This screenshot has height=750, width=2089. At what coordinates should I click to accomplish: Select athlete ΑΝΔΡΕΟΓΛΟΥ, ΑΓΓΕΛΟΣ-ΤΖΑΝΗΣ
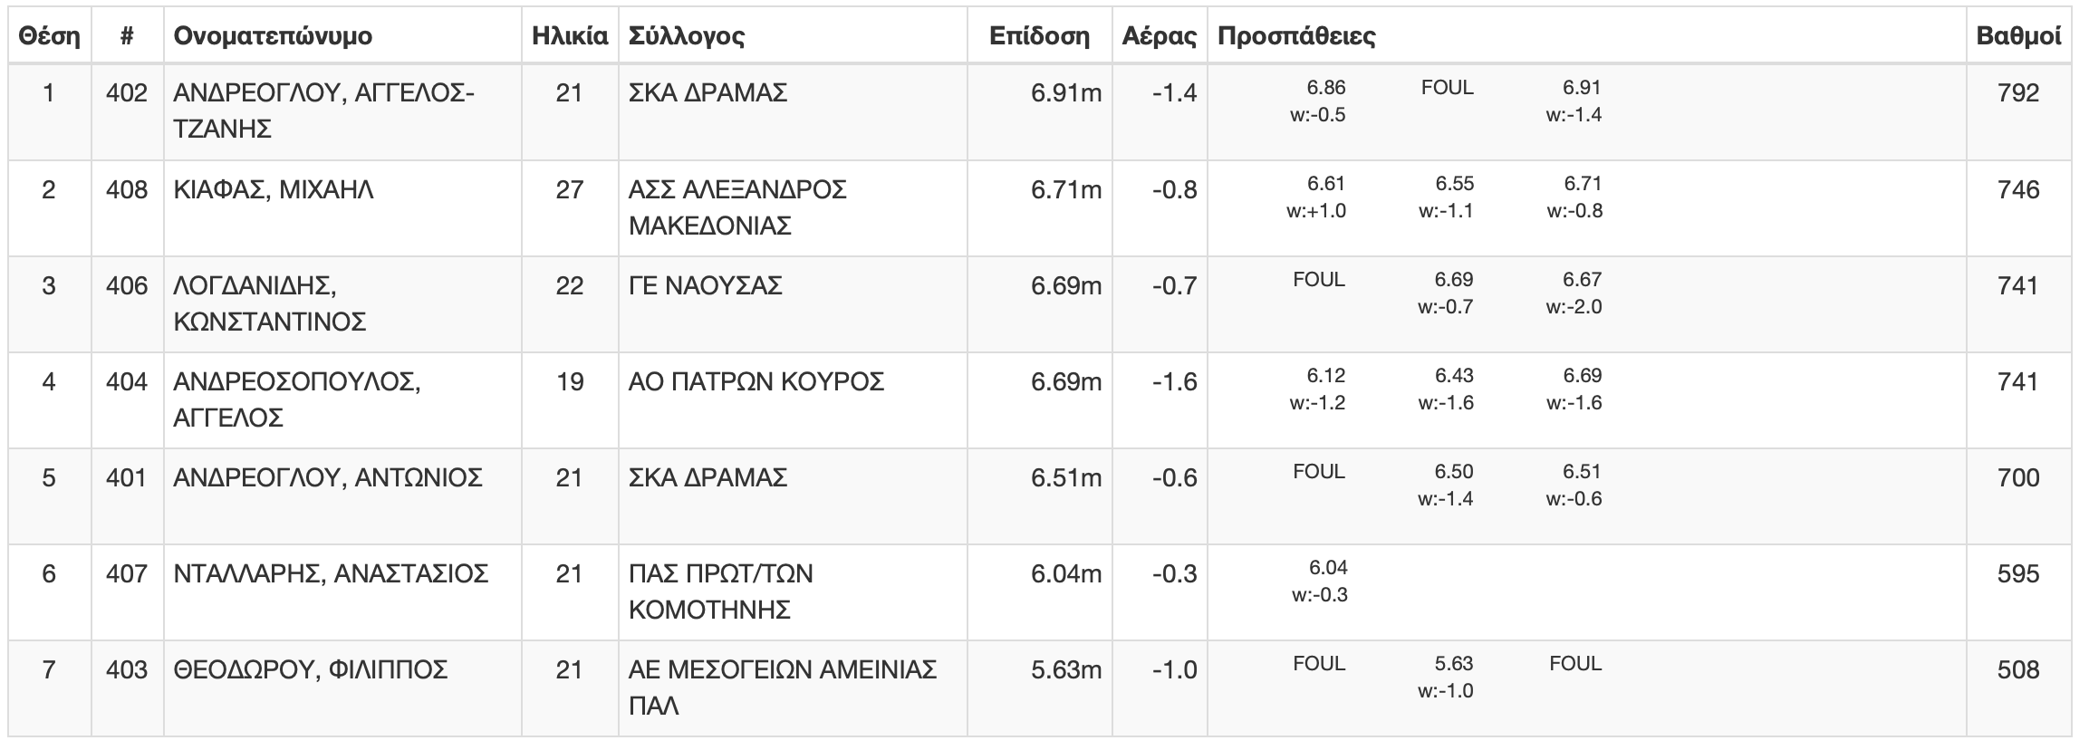click(x=324, y=111)
